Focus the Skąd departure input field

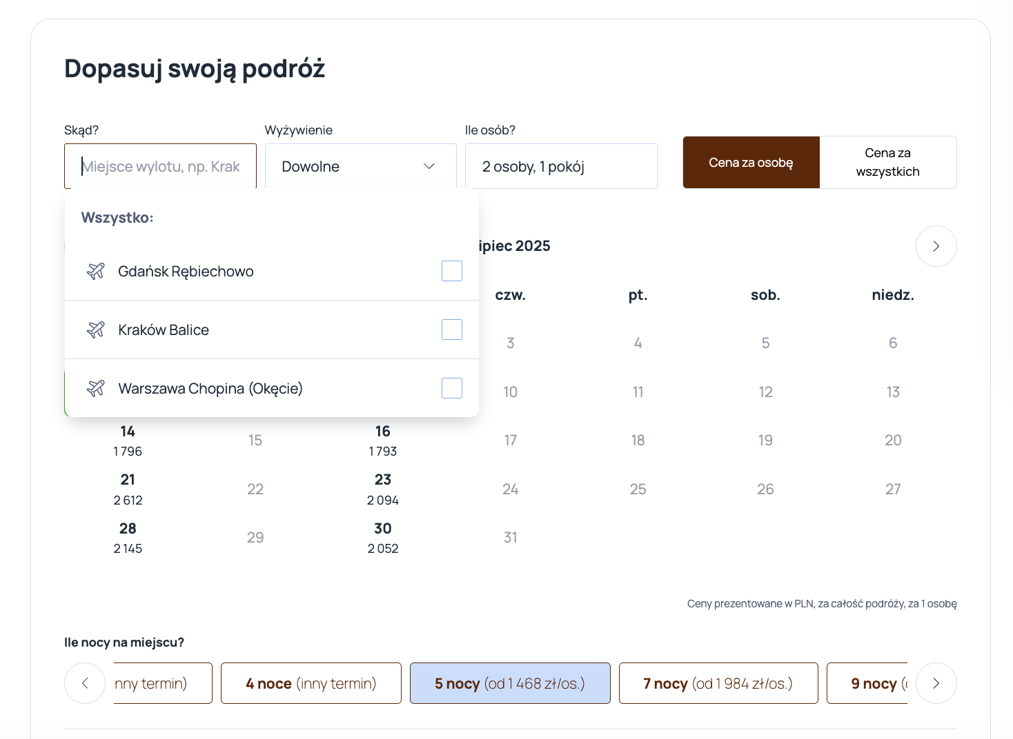[160, 166]
